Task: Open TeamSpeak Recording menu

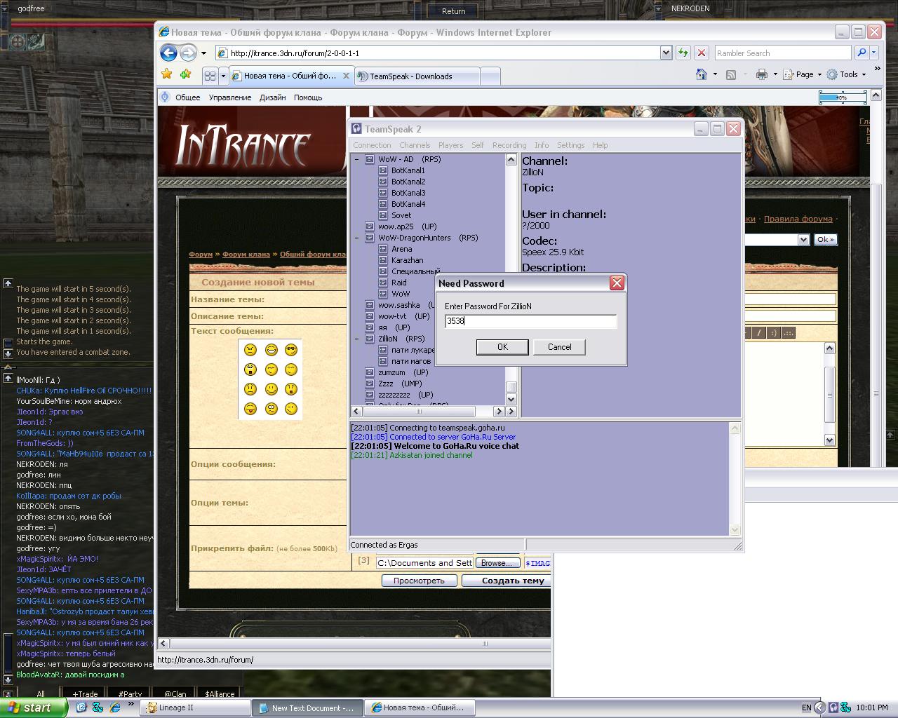Action: point(509,145)
